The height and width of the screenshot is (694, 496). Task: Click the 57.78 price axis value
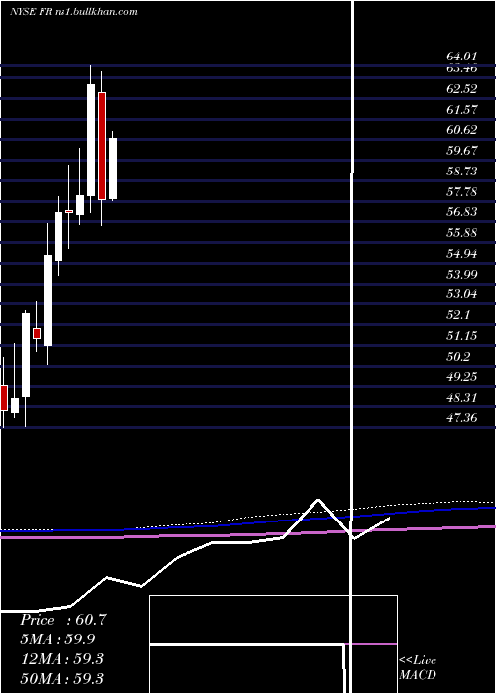[x=462, y=191]
